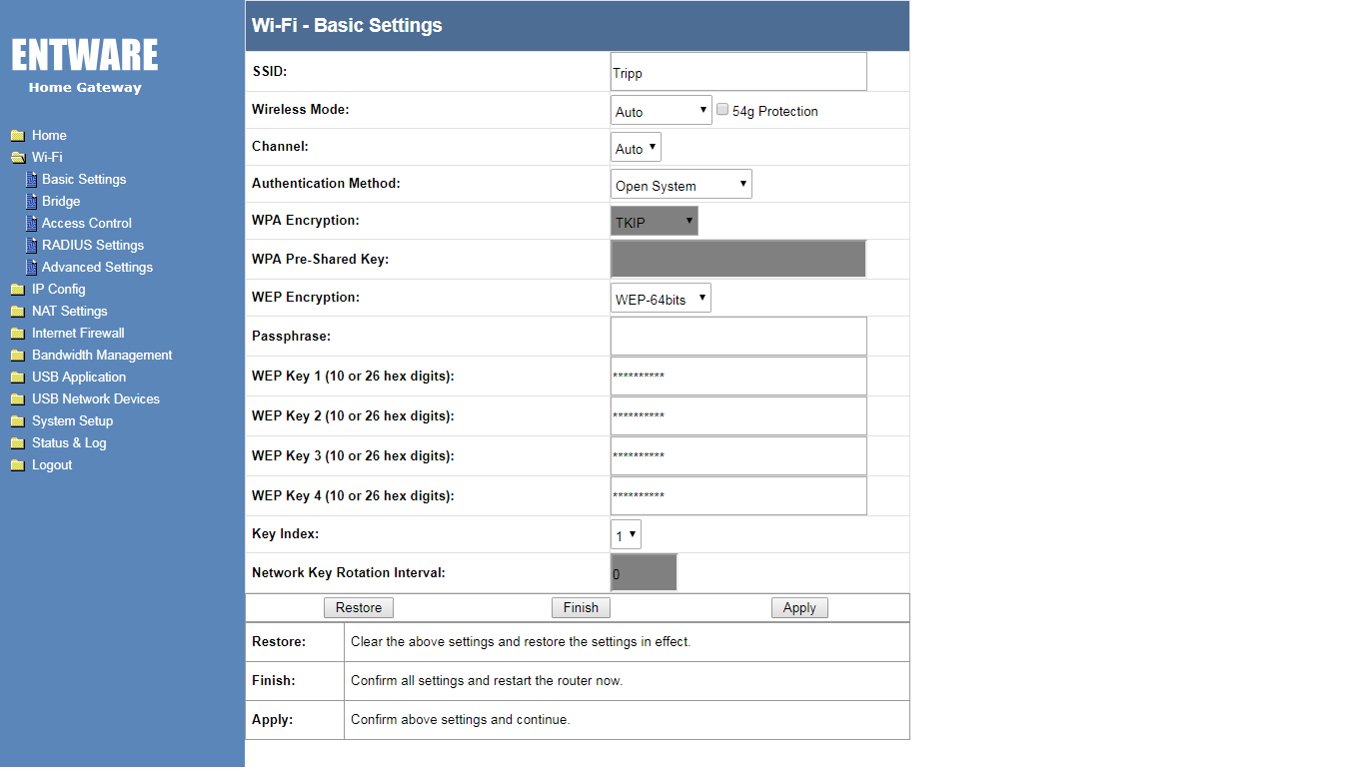Open the WEP Encryption dropdown
The width and height of the screenshot is (1365, 771).
click(x=661, y=298)
